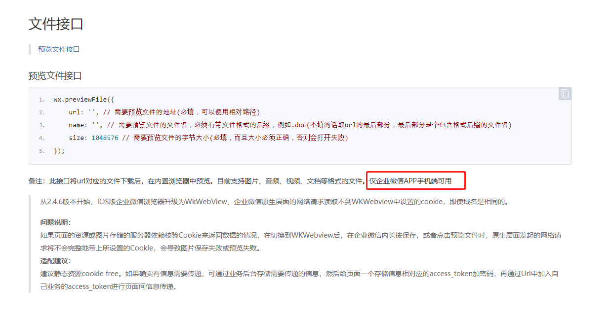Click the bold 问题说明 label
This screenshot has width=611, height=318.
tap(55, 222)
